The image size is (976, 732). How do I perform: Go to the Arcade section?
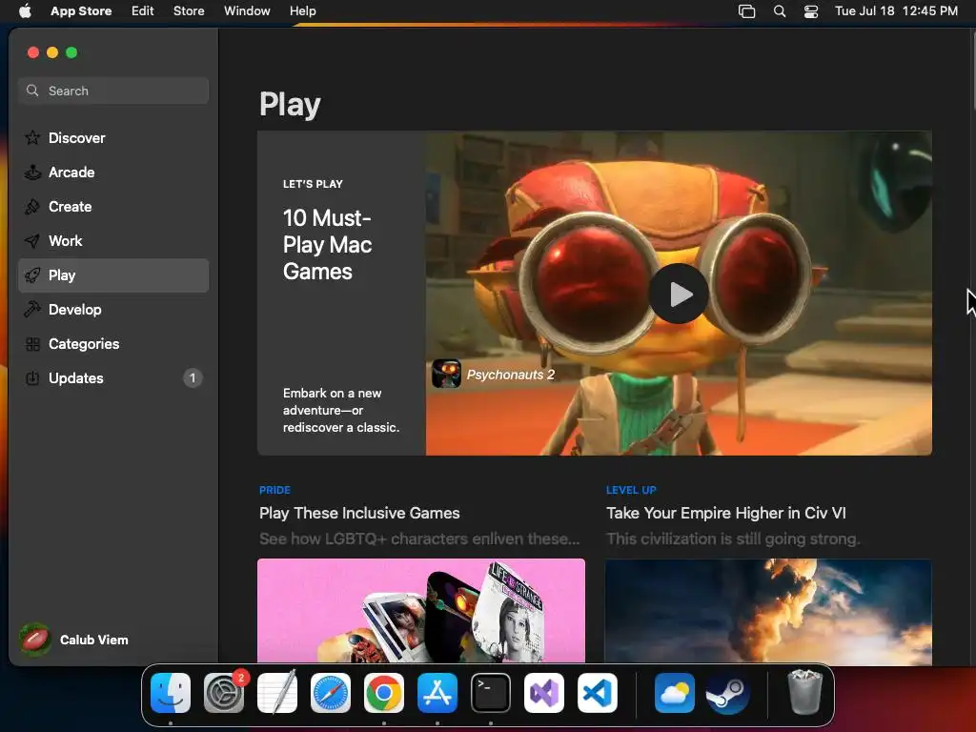[113, 172]
